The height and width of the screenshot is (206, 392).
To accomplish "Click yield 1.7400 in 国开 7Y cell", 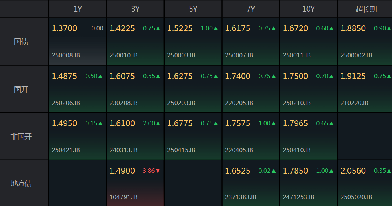I will (x=237, y=76).
